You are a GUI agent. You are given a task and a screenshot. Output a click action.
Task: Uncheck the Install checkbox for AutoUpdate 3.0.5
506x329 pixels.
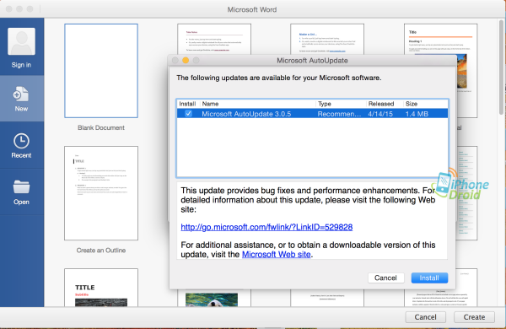(188, 114)
